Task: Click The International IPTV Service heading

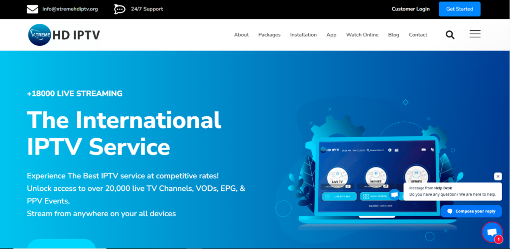Action: (x=124, y=133)
